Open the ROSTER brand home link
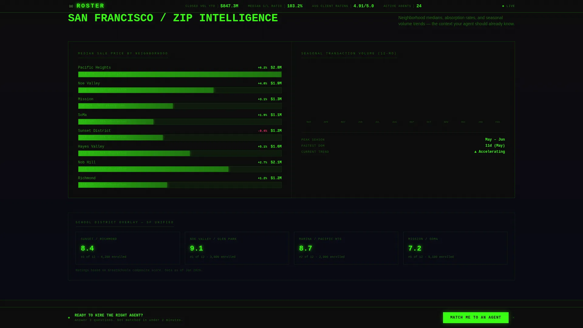Image resolution: width=583 pixels, height=328 pixels. coord(87,6)
